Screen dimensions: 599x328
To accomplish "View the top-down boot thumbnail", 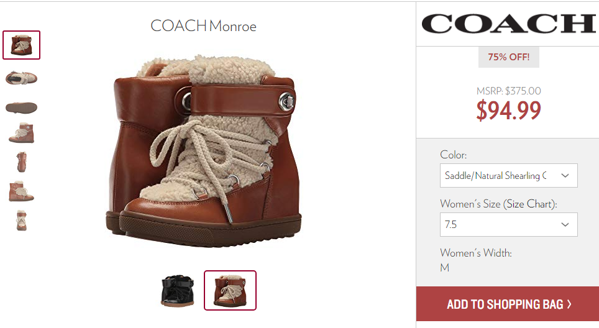I will [21, 78].
